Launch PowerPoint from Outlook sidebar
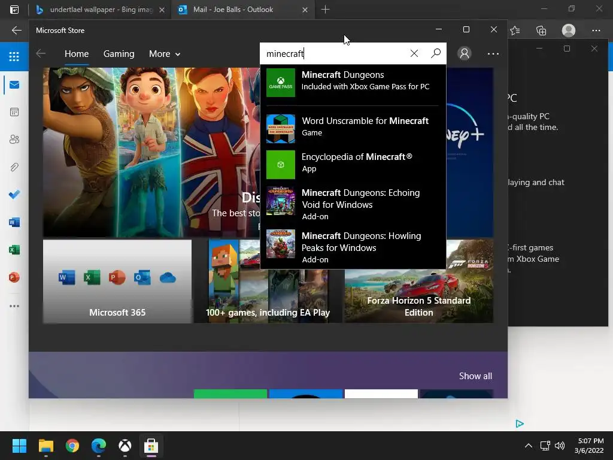Image resolution: width=613 pixels, height=460 pixels. (14, 277)
